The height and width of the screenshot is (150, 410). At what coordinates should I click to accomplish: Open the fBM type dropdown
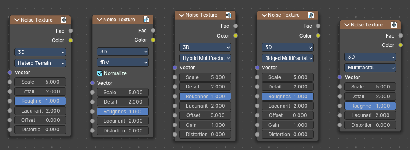123,62
